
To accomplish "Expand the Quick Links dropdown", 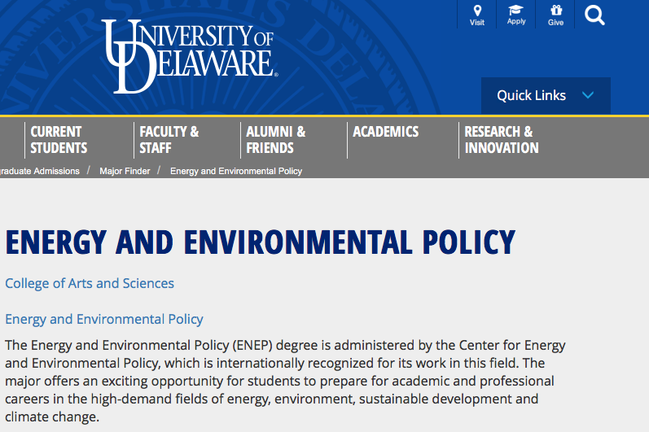I will pos(546,95).
